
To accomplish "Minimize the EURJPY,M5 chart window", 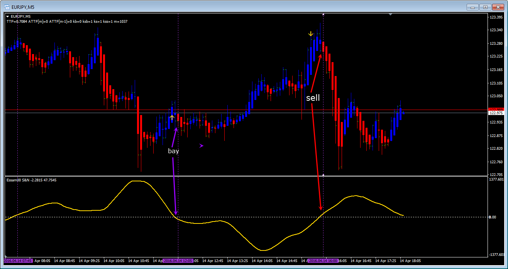I will click(472, 7).
